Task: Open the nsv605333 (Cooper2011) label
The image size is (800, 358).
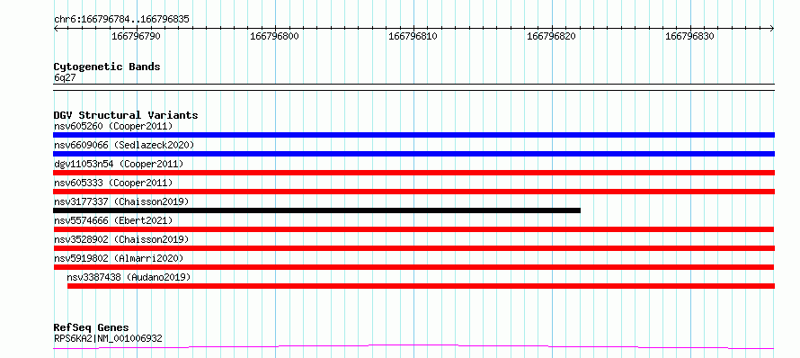Action: point(113,183)
